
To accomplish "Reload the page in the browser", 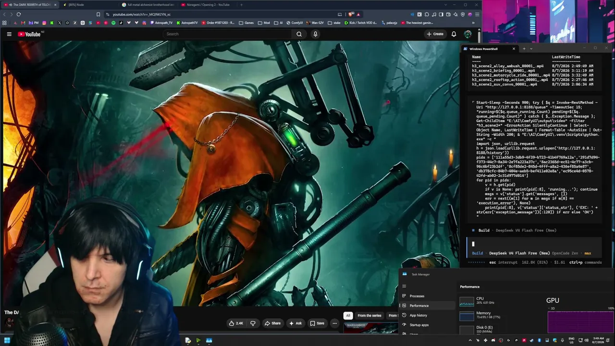I will (19, 14).
